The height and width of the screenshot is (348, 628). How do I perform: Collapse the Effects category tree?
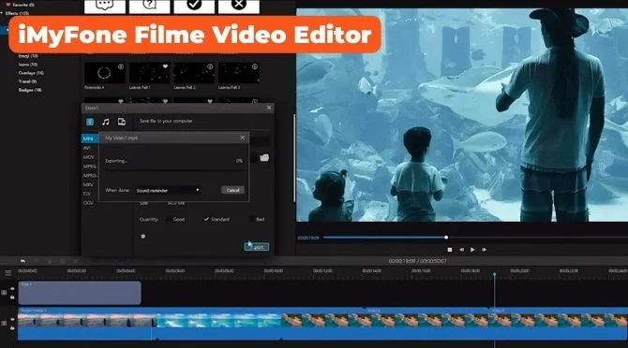2,13
